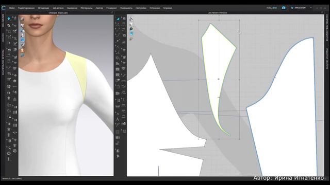The height and width of the screenshot is (185, 330).
Task: Open the 3D одежда menu
Action: pyautogui.click(x=43, y=8)
